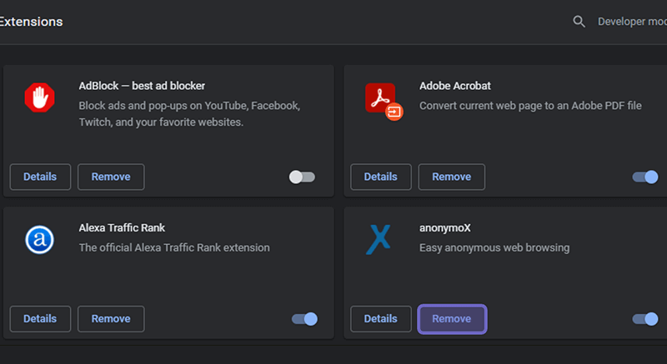
Task: Open Details for AdBlock
Action: click(40, 177)
